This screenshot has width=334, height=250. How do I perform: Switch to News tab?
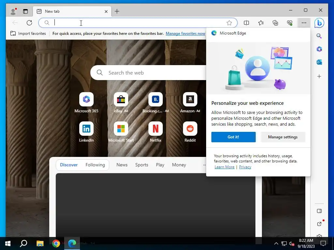(x=122, y=165)
